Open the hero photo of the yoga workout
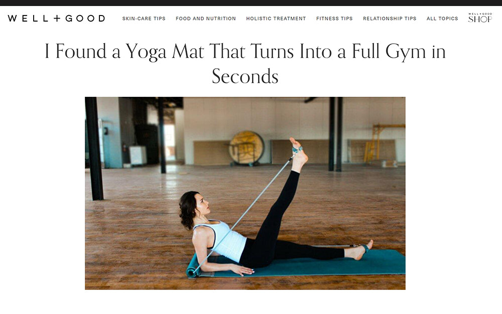502x314 pixels. 245,193
